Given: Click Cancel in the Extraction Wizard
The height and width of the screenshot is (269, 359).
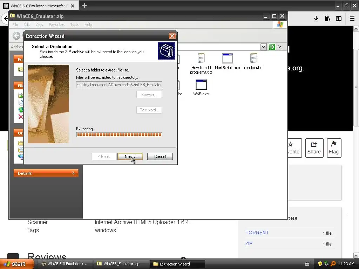Looking at the screenshot, I should click(160, 157).
